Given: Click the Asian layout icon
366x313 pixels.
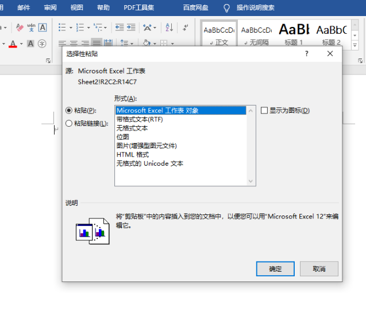Looking at the screenshot, I should tap(147, 28).
